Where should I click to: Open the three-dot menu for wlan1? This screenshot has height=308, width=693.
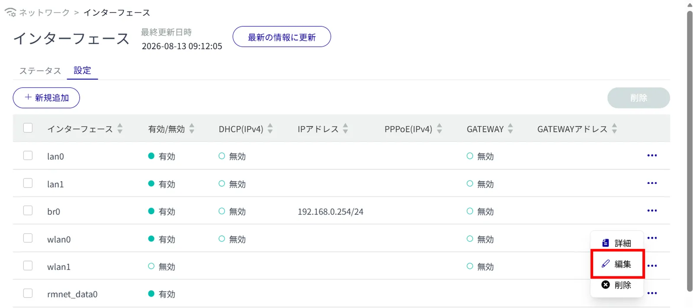click(x=652, y=266)
